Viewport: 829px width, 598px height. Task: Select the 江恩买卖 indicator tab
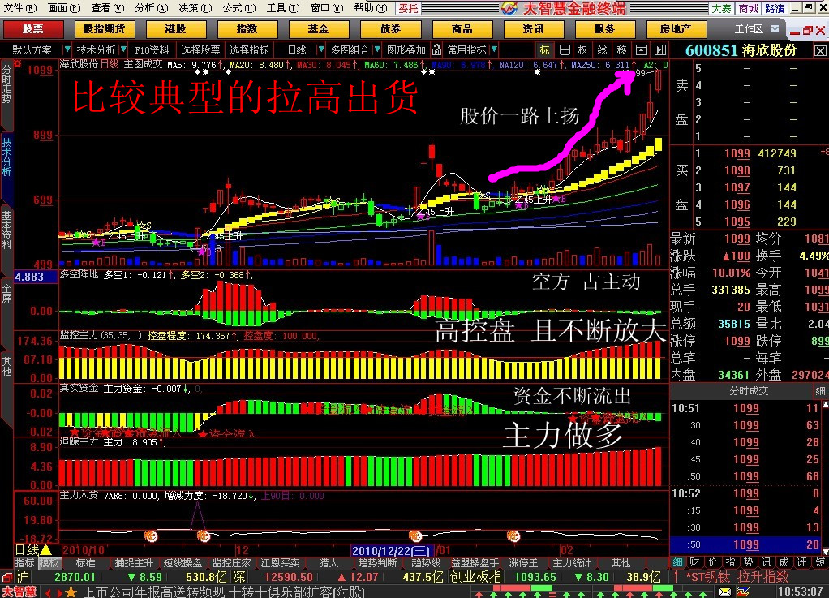coord(280,563)
